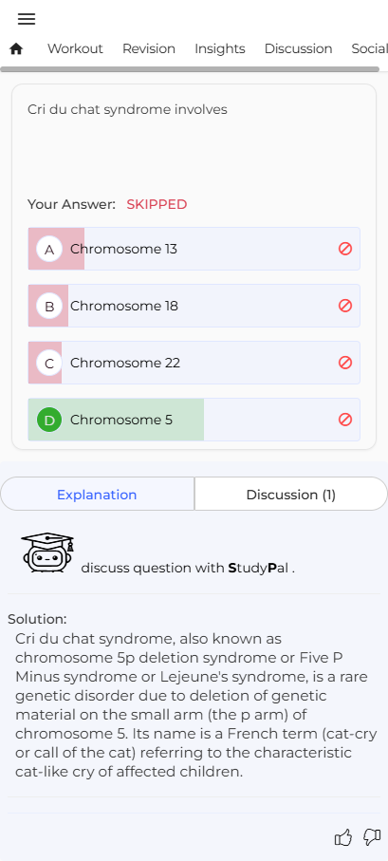Select option A circle

point(49,250)
